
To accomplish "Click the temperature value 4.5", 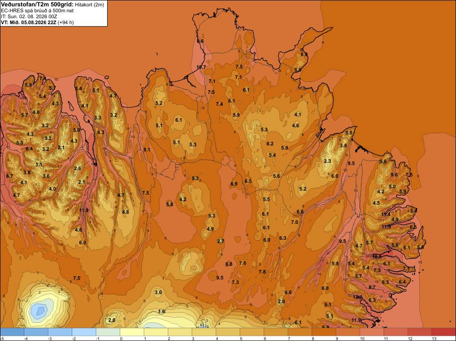I will 376,203.
